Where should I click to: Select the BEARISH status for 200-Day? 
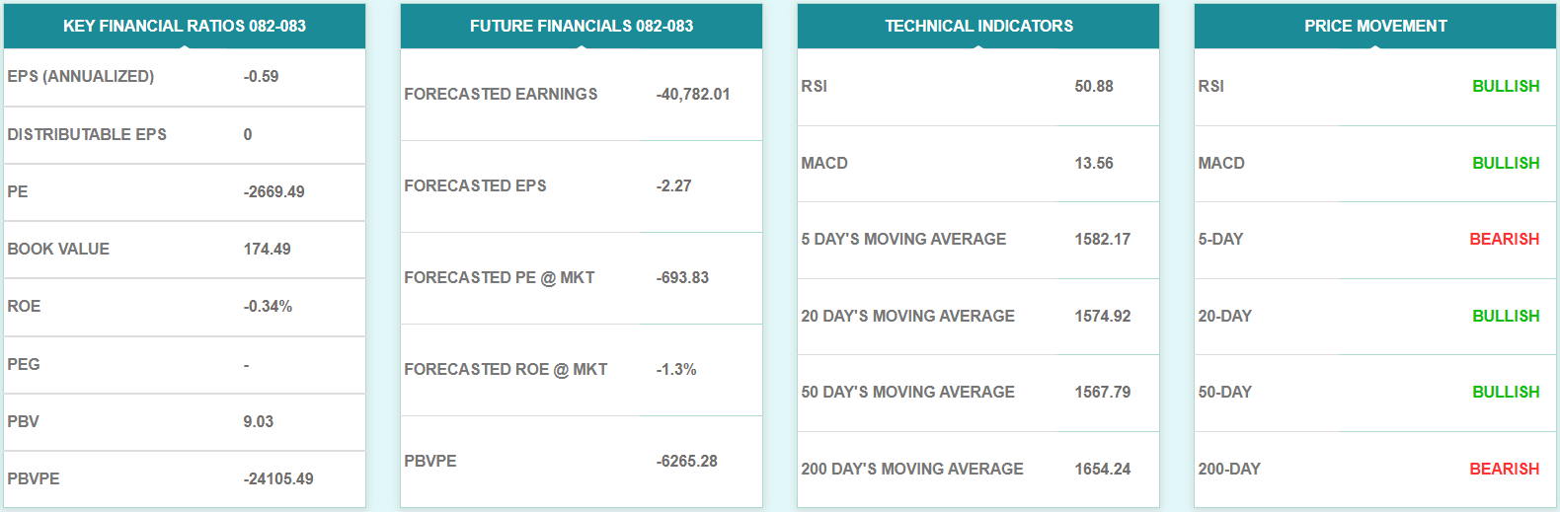click(1505, 470)
